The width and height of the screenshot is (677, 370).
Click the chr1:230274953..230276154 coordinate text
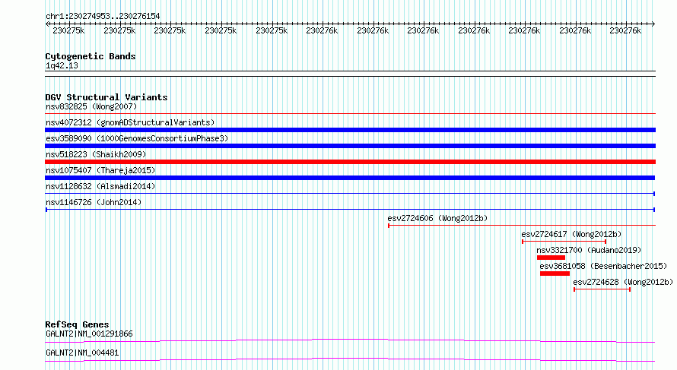click(x=103, y=16)
